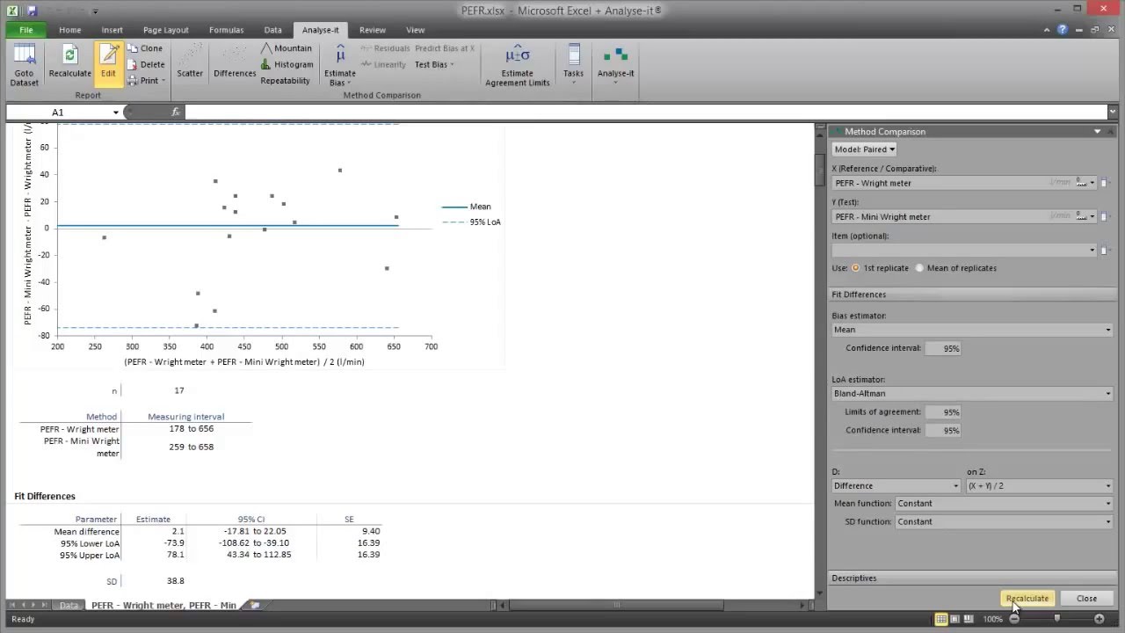
Task: Click the formula bar input
Action: pyautogui.click(x=646, y=112)
